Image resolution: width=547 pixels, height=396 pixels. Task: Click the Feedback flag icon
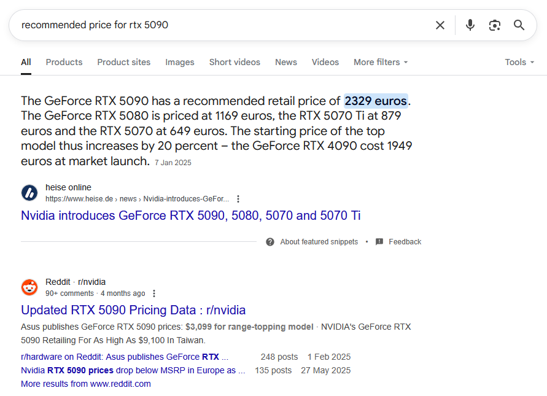point(379,242)
